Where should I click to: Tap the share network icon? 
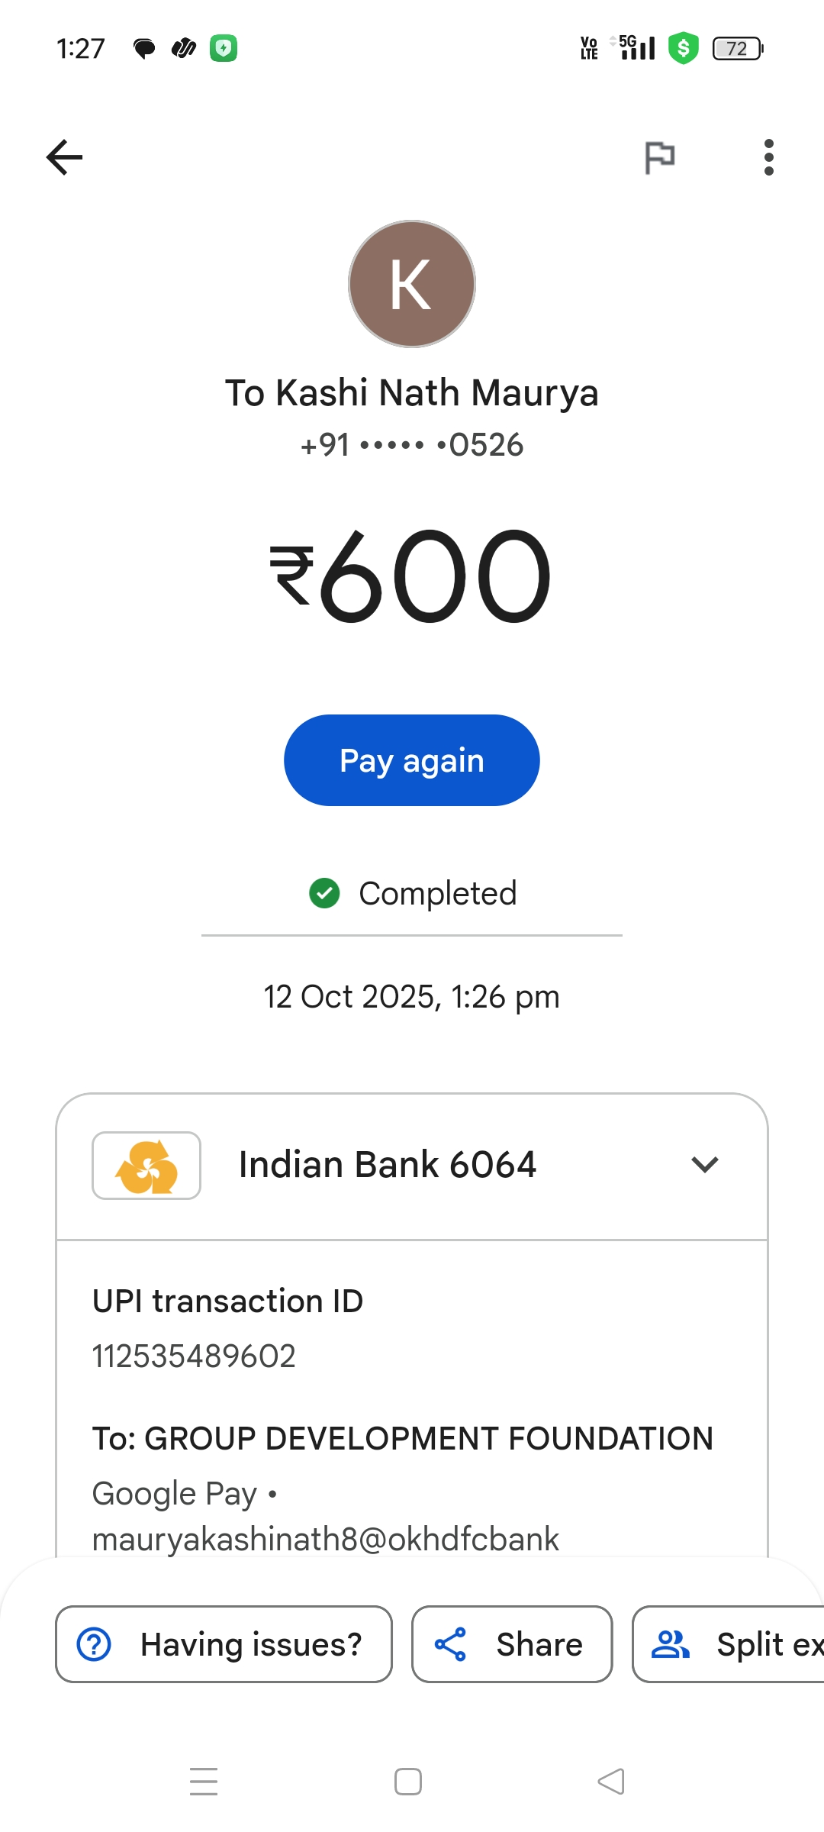(x=450, y=1644)
